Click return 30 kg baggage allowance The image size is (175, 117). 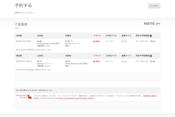click(153, 61)
